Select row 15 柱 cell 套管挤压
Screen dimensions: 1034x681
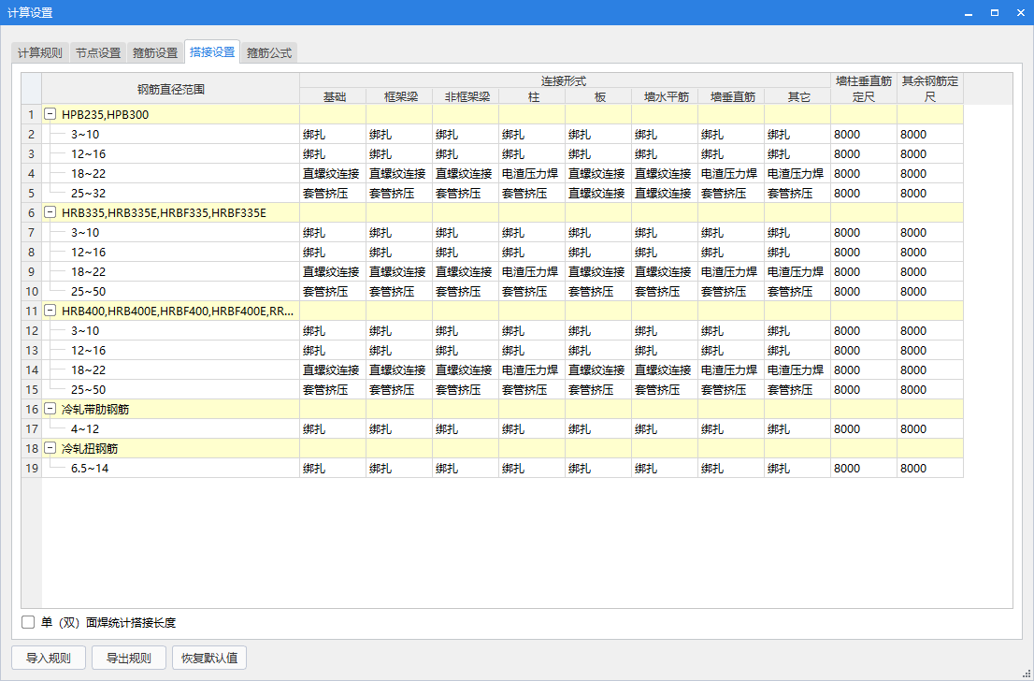532,390
